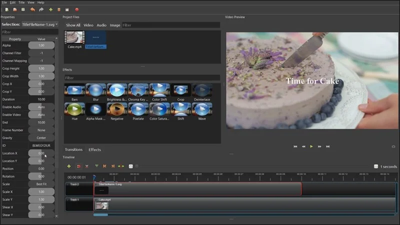Viewport: 400px width, 225px height.
Task: Click the Undo arrow in the toolbar
Action: point(32,9)
